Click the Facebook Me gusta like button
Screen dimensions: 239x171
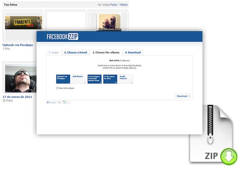tap(52, 102)
